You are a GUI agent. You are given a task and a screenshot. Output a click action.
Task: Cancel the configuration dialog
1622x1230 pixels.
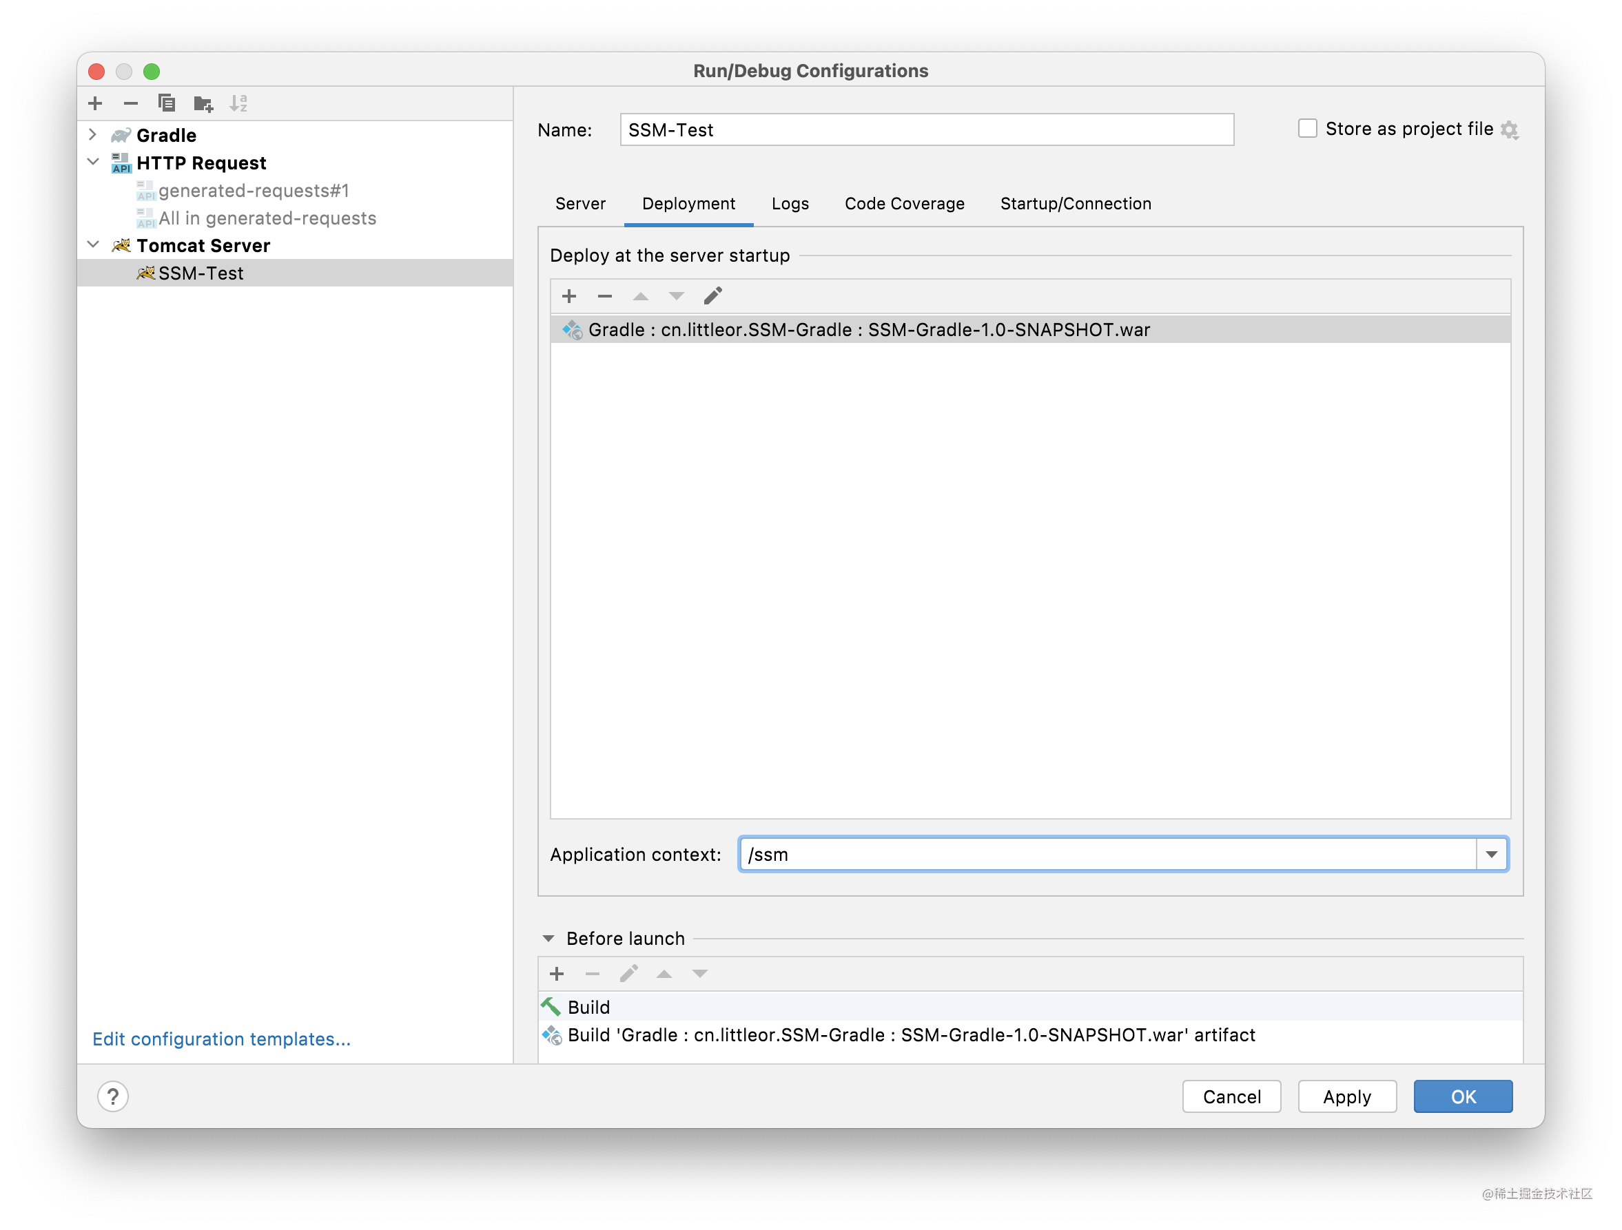(1231, 1096)
